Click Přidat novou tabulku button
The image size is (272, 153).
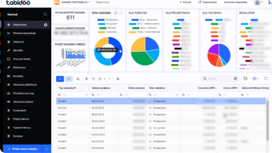click(x=22, y=149)
